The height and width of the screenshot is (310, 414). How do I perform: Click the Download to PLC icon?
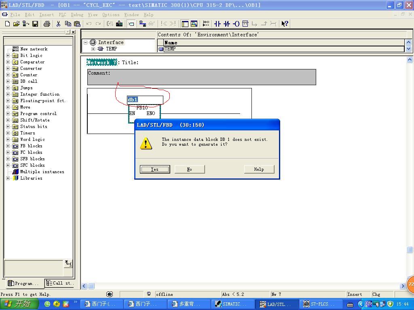click(x=119, y=24)
